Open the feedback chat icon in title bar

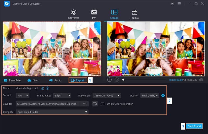172,4
